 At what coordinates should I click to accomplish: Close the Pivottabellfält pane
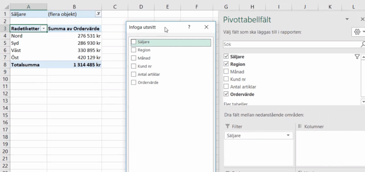[363, 19]
